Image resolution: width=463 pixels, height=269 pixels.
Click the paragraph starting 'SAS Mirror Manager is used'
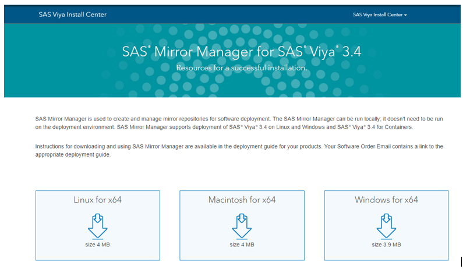click(239, 123)
